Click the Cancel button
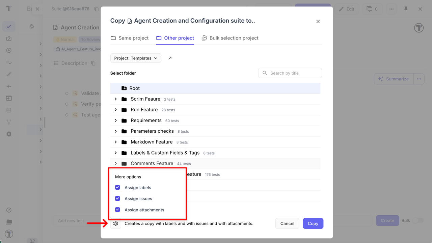 [x=287, y=223]
